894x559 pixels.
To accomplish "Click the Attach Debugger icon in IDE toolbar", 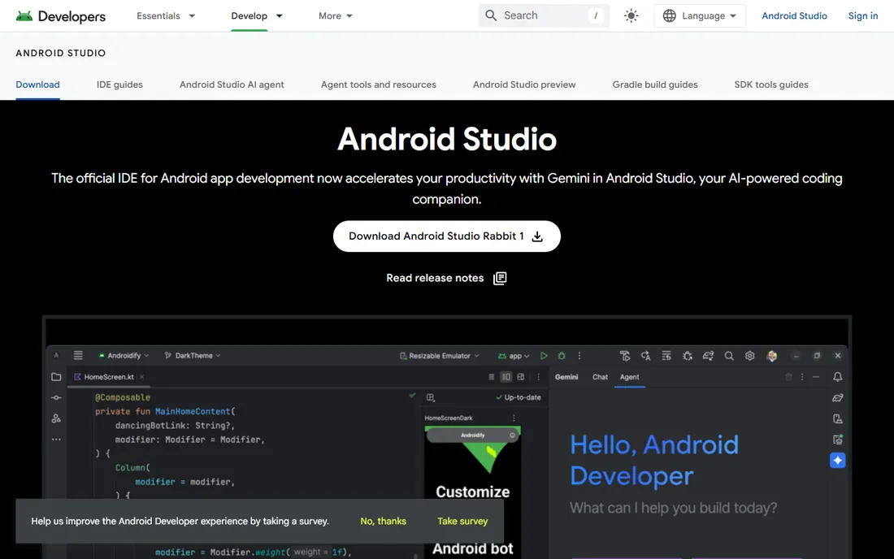I will click(687, 356).
